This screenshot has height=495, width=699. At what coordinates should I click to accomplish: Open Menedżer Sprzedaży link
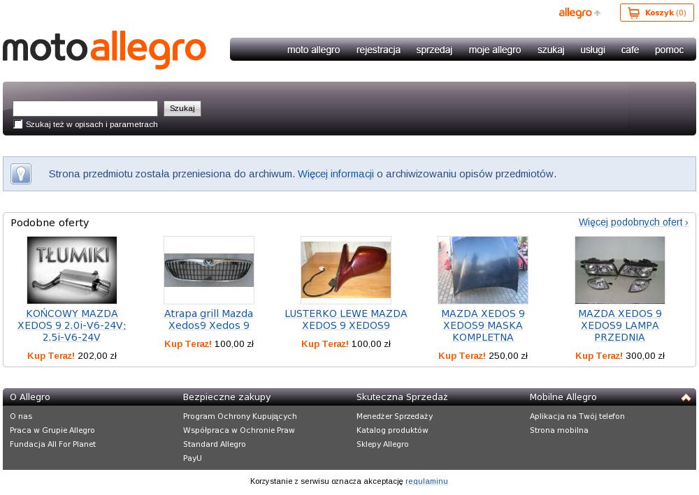point(394,416)
